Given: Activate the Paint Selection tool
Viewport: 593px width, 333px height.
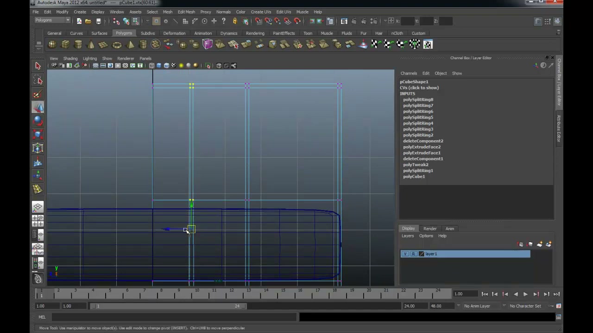Looking at the screenshot, I should point(38,94).
